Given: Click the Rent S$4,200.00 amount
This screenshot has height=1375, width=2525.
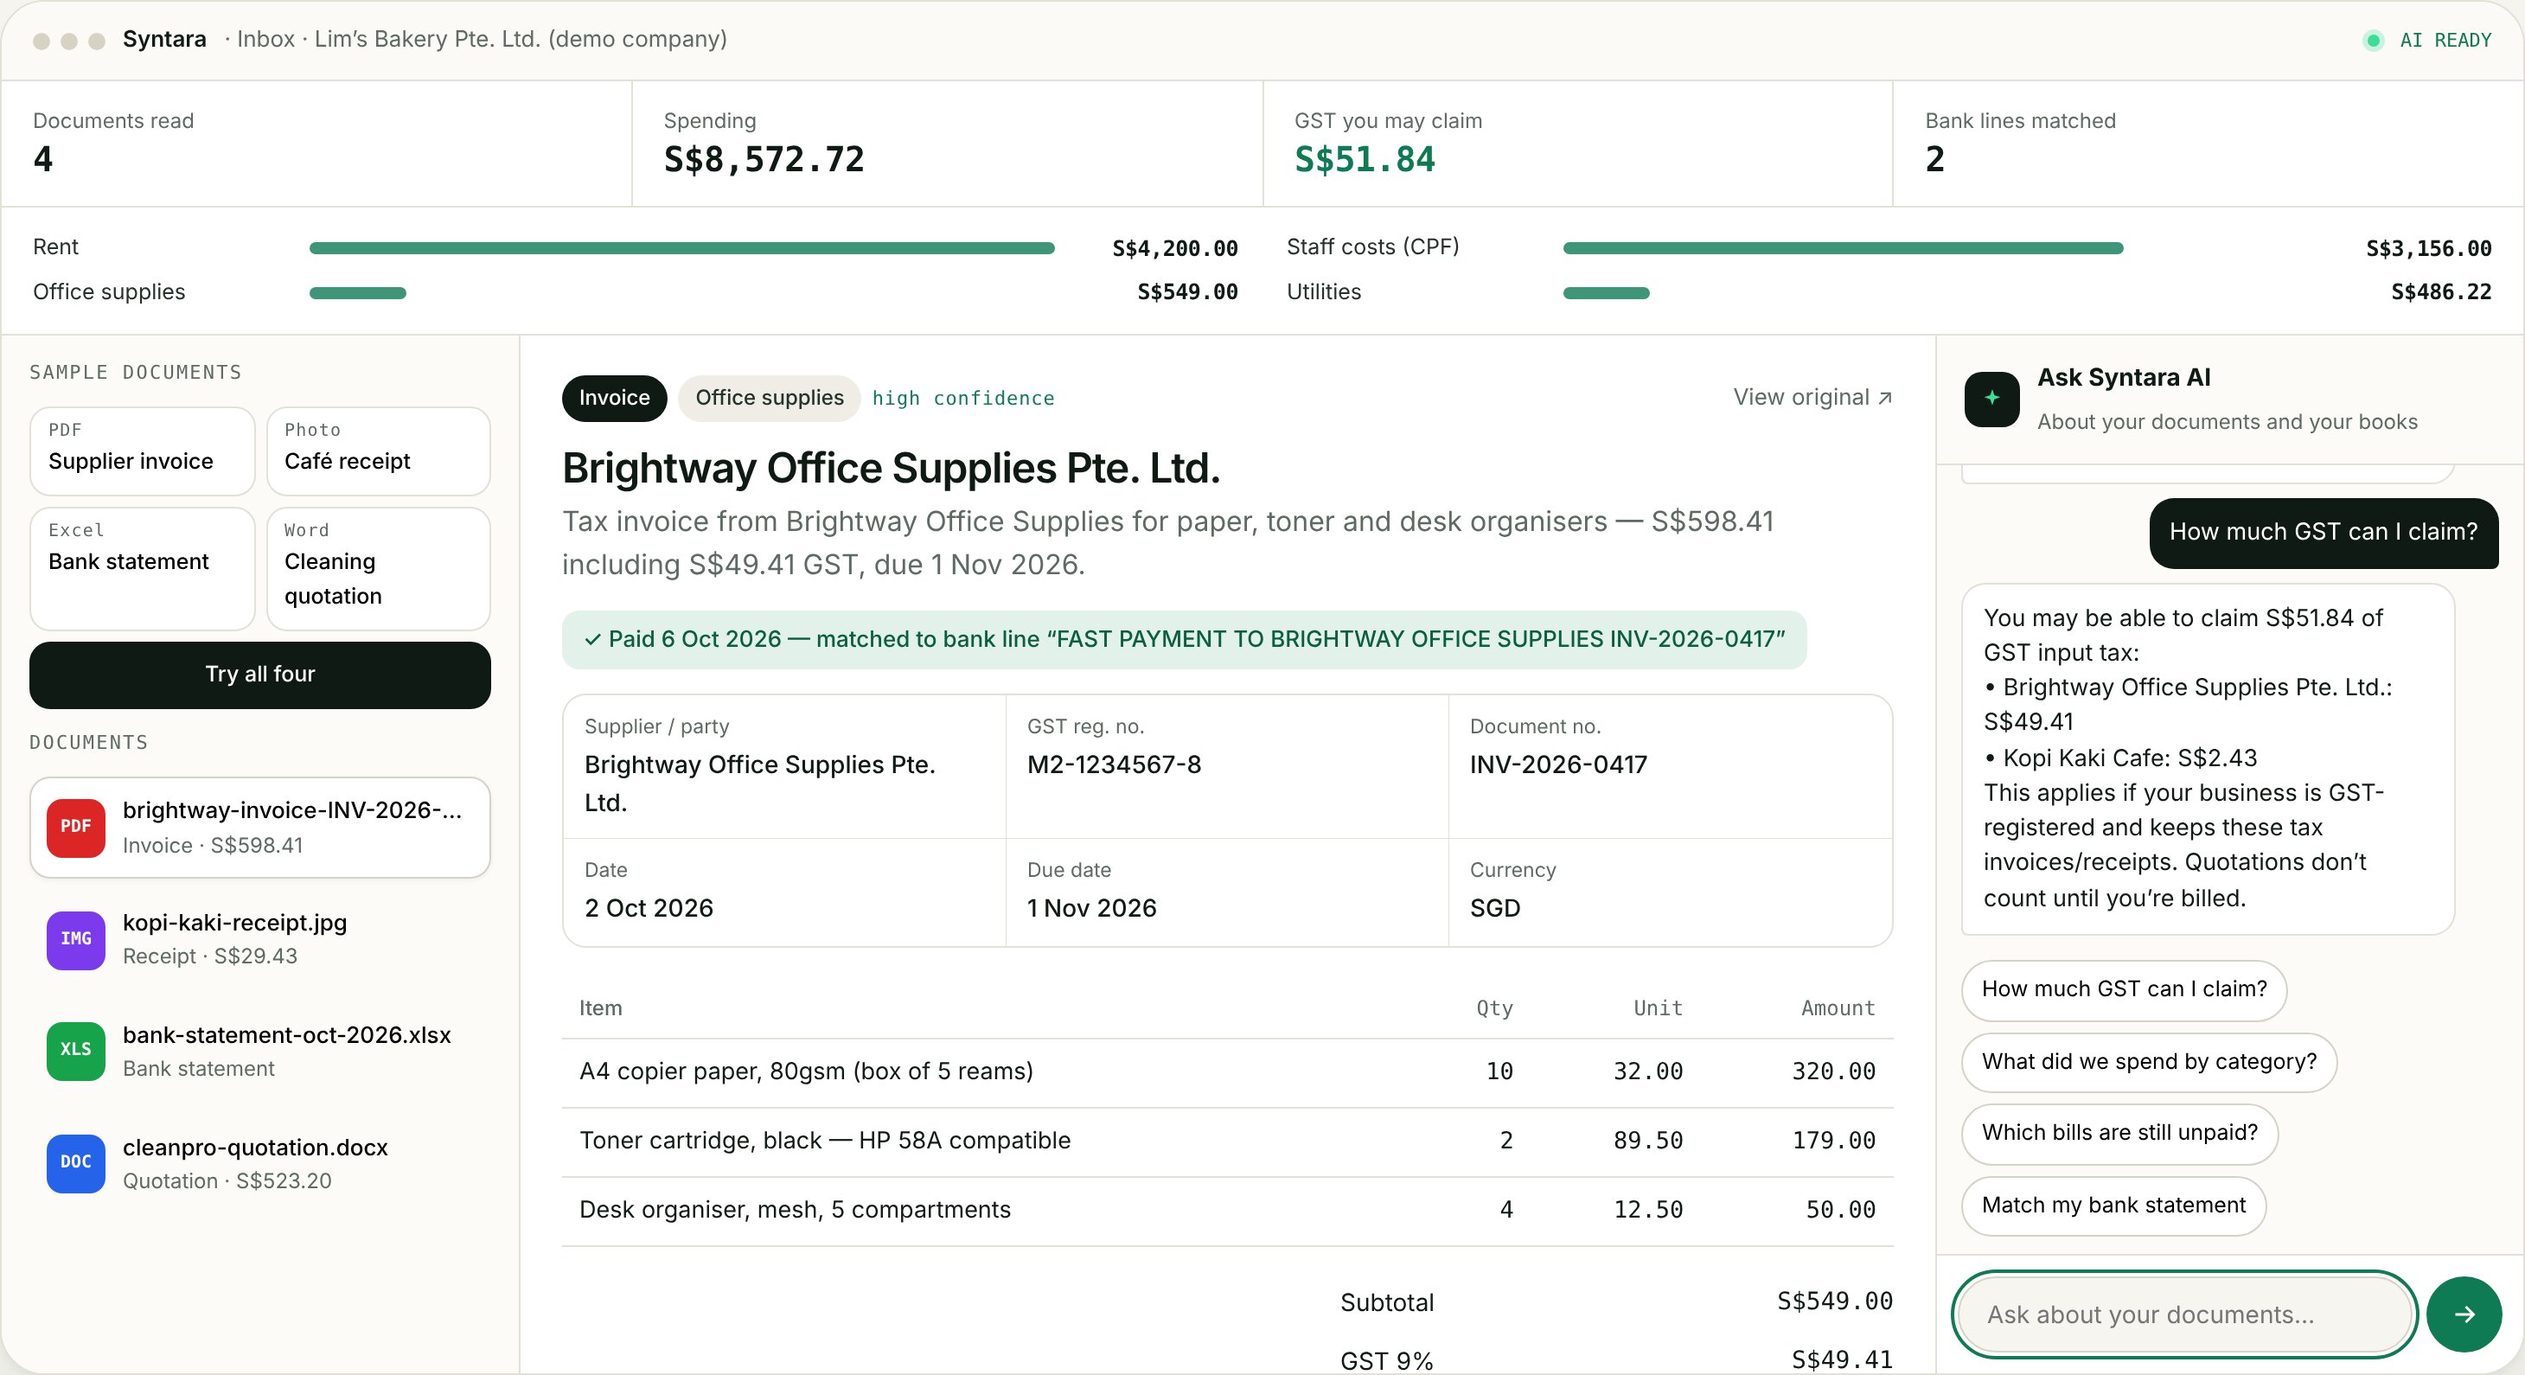Looking at the screenshot, I should [1174, 249].
